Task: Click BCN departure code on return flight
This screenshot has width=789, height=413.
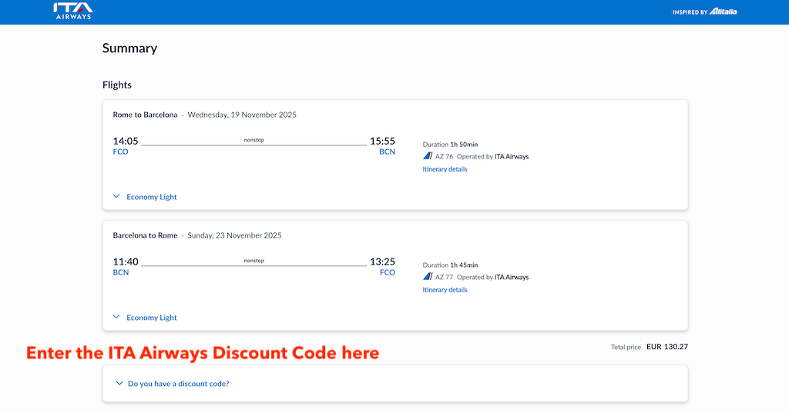Action: [x=120, y=273]
